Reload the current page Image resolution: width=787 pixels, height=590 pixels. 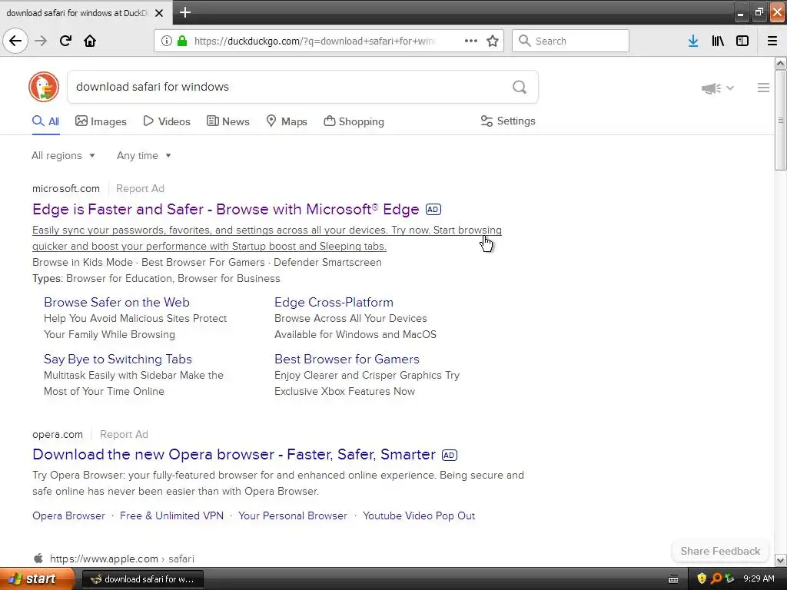coord(65,41)
